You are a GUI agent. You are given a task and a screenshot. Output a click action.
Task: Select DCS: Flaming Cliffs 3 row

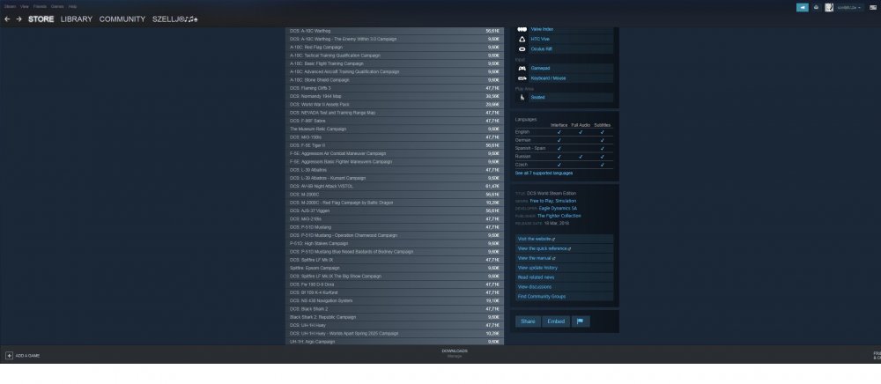pyautogui.click(x=395, y=88)
